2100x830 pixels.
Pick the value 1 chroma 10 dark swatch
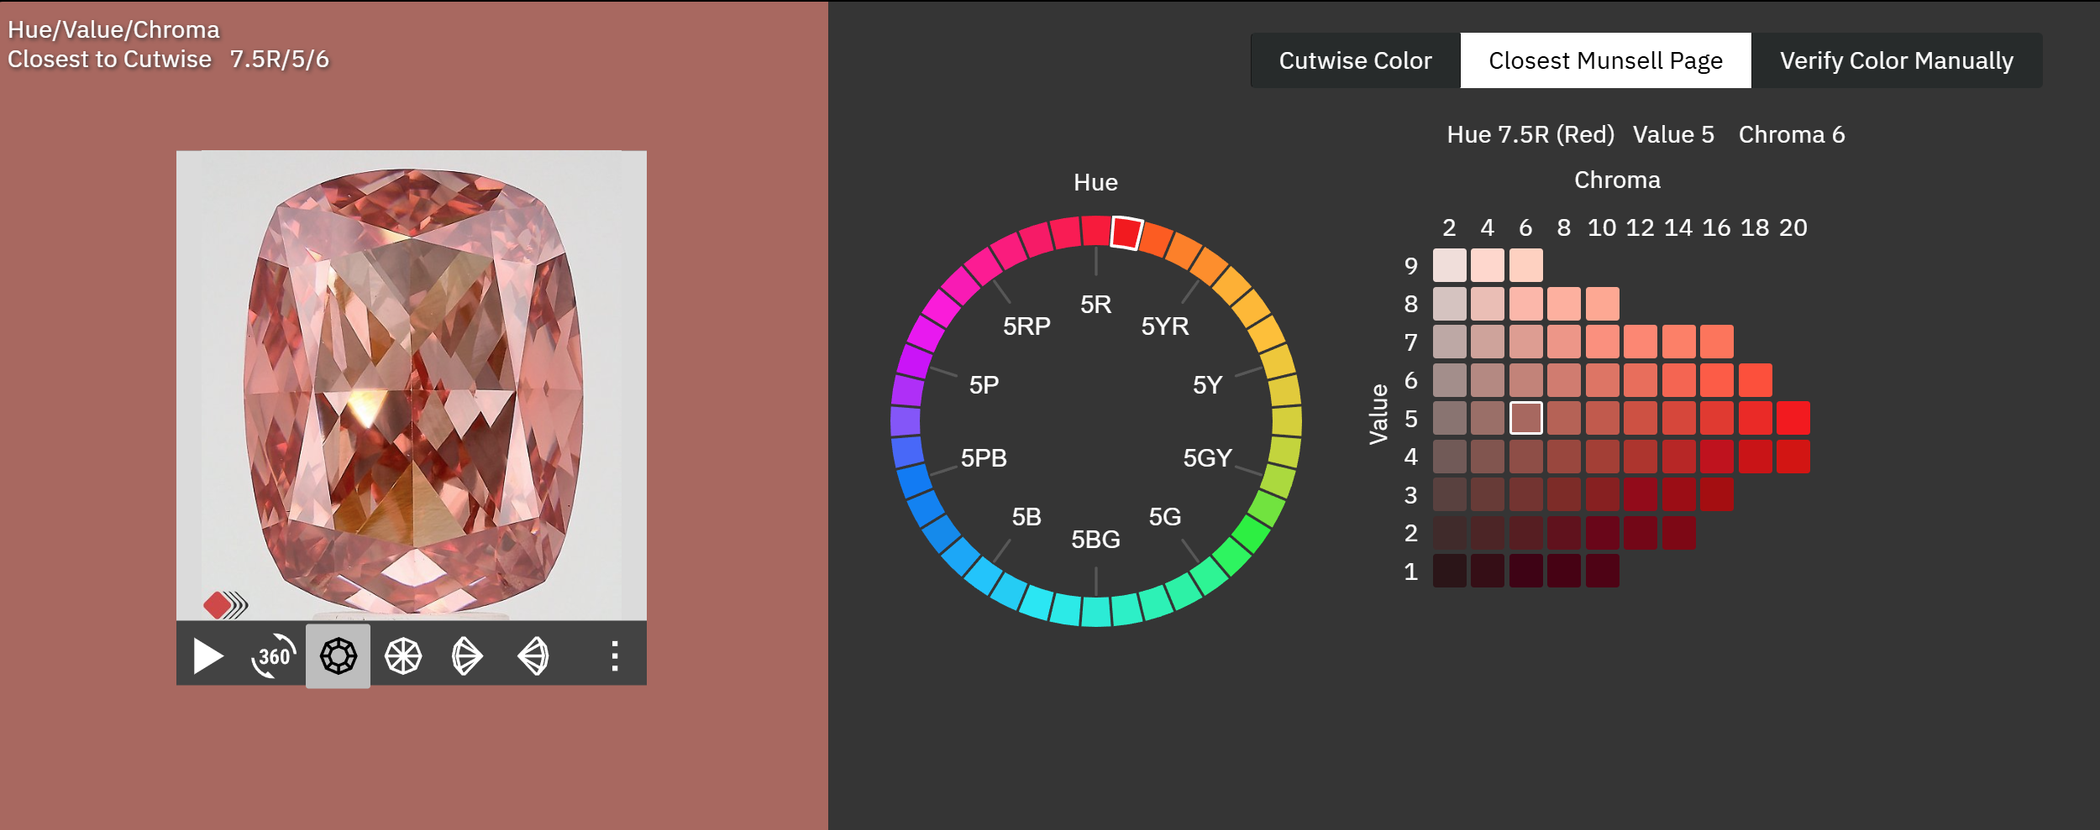click(1602, 571)
